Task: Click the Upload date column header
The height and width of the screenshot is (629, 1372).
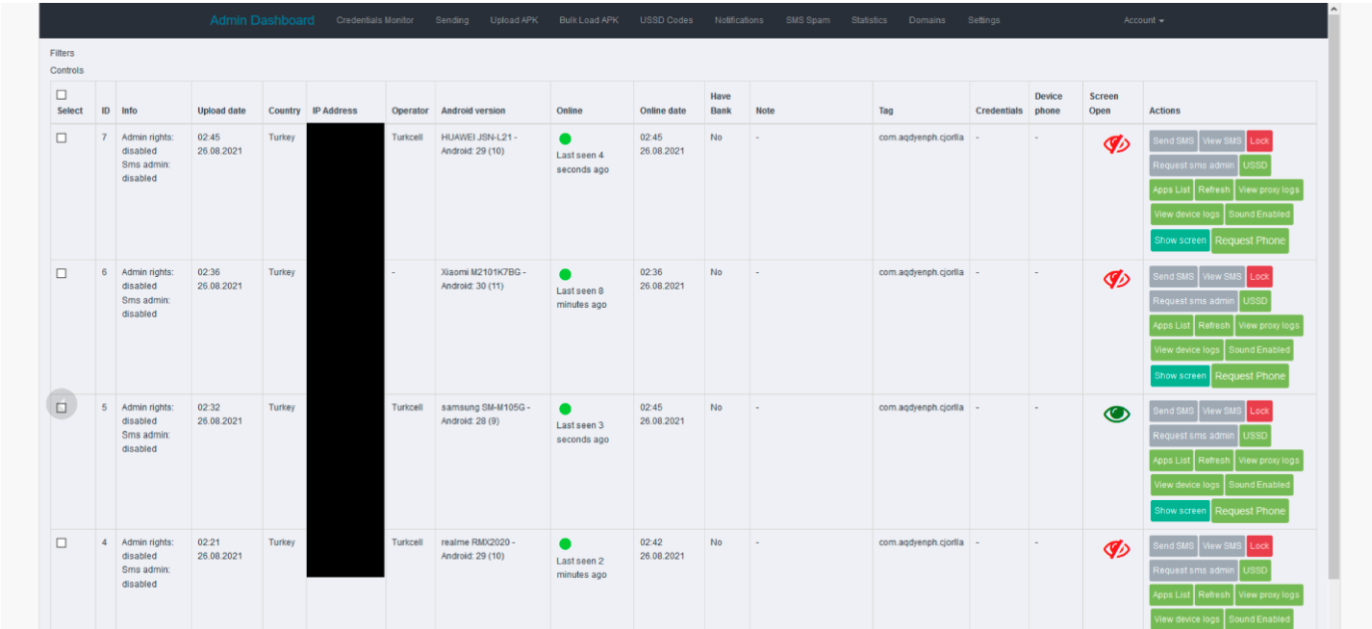Action: point(222,111)
